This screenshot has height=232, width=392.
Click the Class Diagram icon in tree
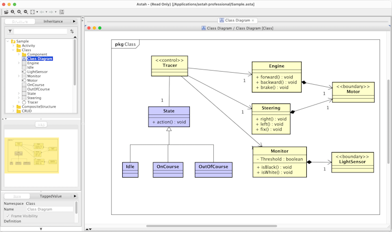click(x=24, y=59)
